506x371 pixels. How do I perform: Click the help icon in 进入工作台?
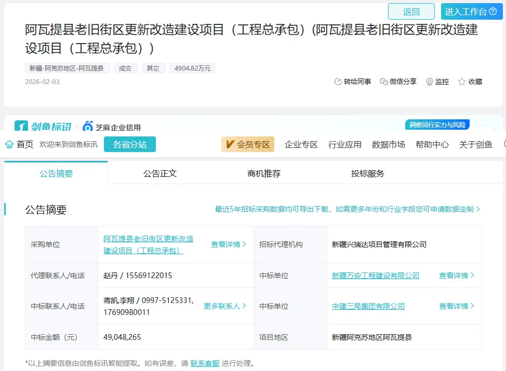493,11
